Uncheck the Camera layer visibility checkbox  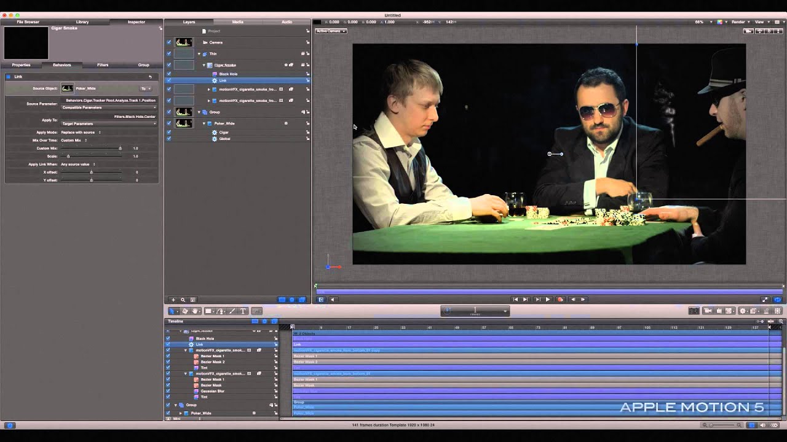point(169,42)
